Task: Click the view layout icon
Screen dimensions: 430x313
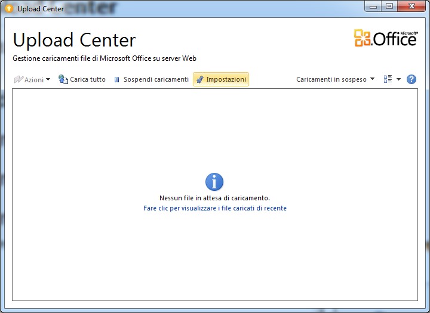Action: tap(388, 79)
